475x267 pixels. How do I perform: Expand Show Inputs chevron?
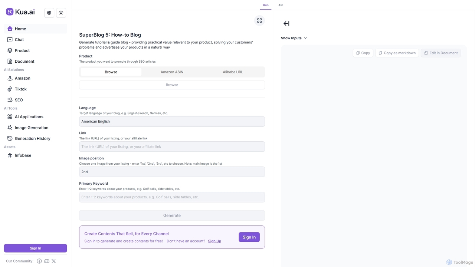coord(305,38)
